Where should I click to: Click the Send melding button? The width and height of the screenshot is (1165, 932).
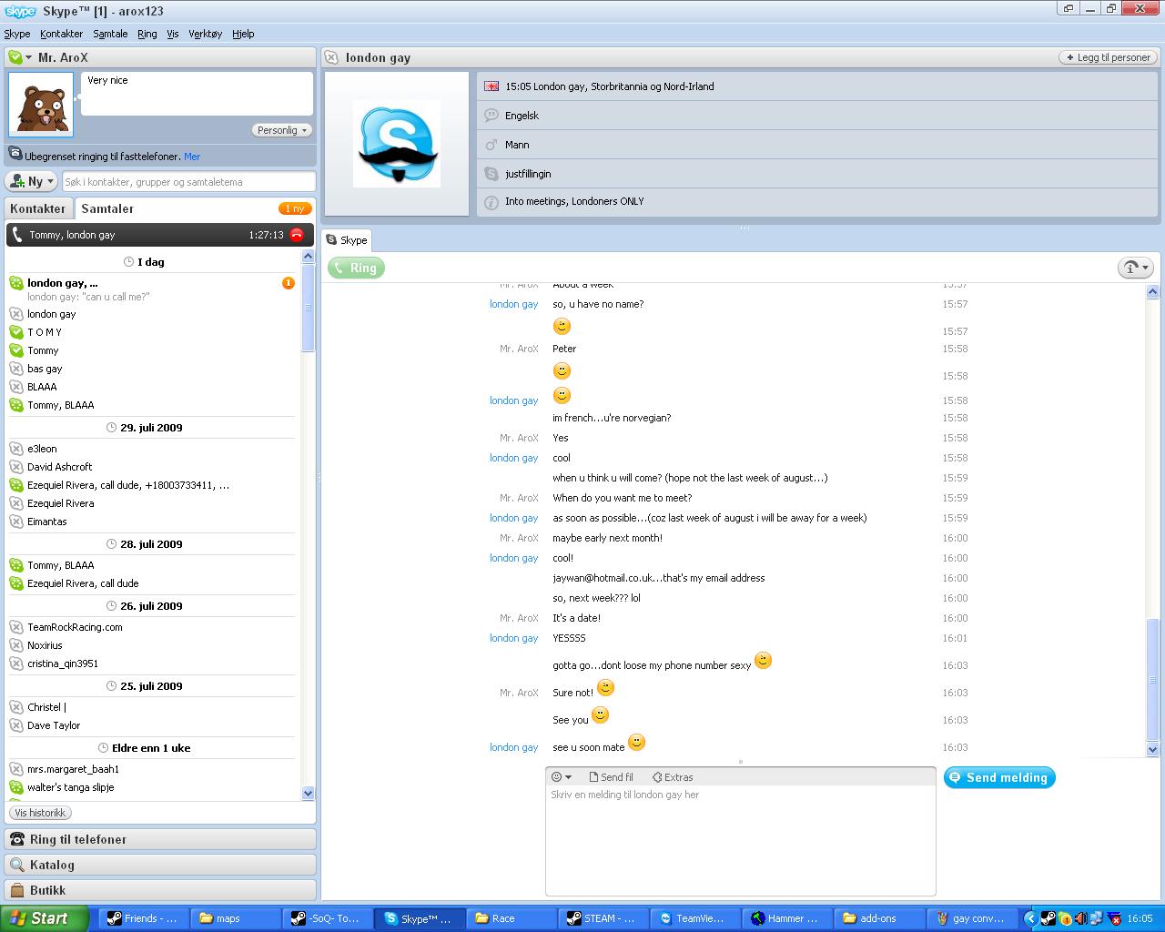click(999, 777)
